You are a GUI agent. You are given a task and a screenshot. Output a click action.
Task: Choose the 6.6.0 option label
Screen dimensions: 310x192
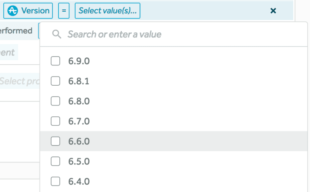click(79, 141)
